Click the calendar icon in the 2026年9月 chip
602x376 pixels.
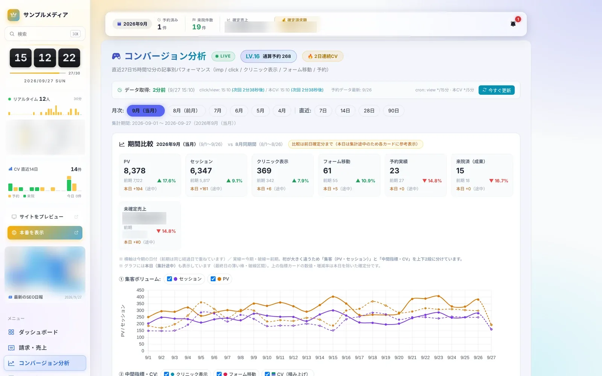[x=119, y=24]
